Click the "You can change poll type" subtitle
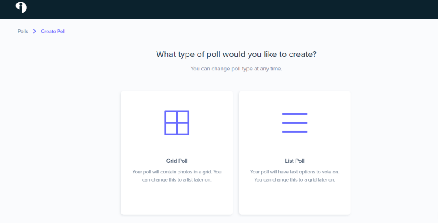438x223 pixels. 236,69
